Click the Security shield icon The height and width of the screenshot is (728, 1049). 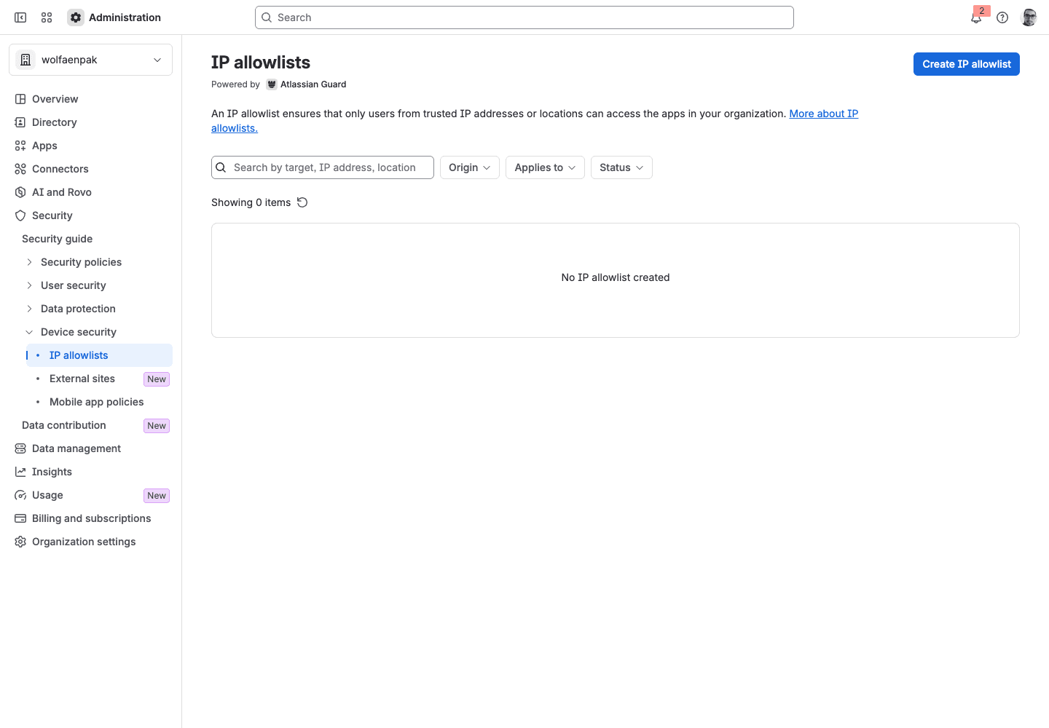pos(20,215)
